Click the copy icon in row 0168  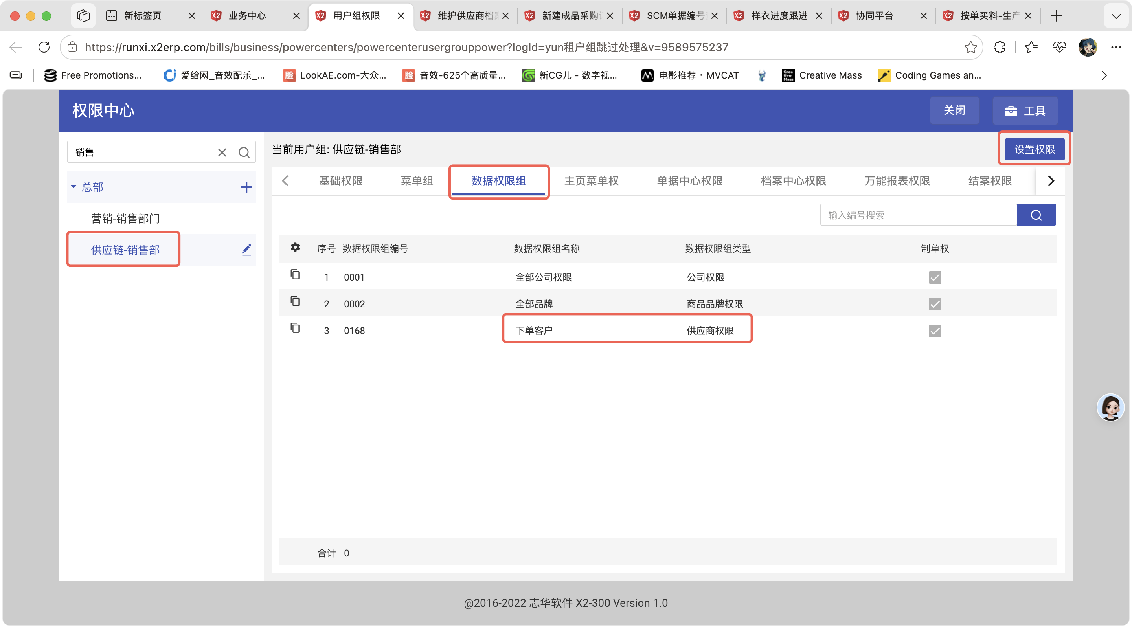click(295, 328)
